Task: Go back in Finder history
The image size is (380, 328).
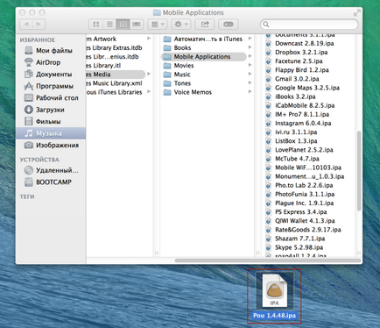Action: [26, 25]
